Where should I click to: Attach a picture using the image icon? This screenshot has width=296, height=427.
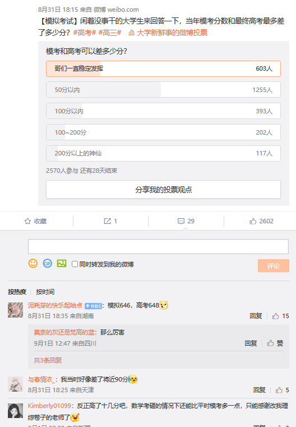point(62,263)
